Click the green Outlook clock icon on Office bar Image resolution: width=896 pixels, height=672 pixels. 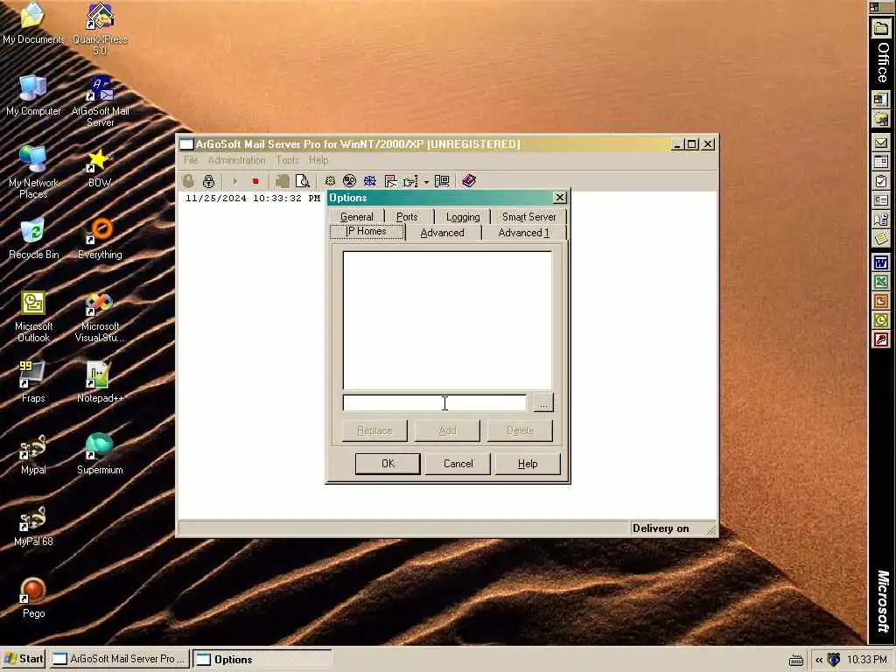[880, 320]
